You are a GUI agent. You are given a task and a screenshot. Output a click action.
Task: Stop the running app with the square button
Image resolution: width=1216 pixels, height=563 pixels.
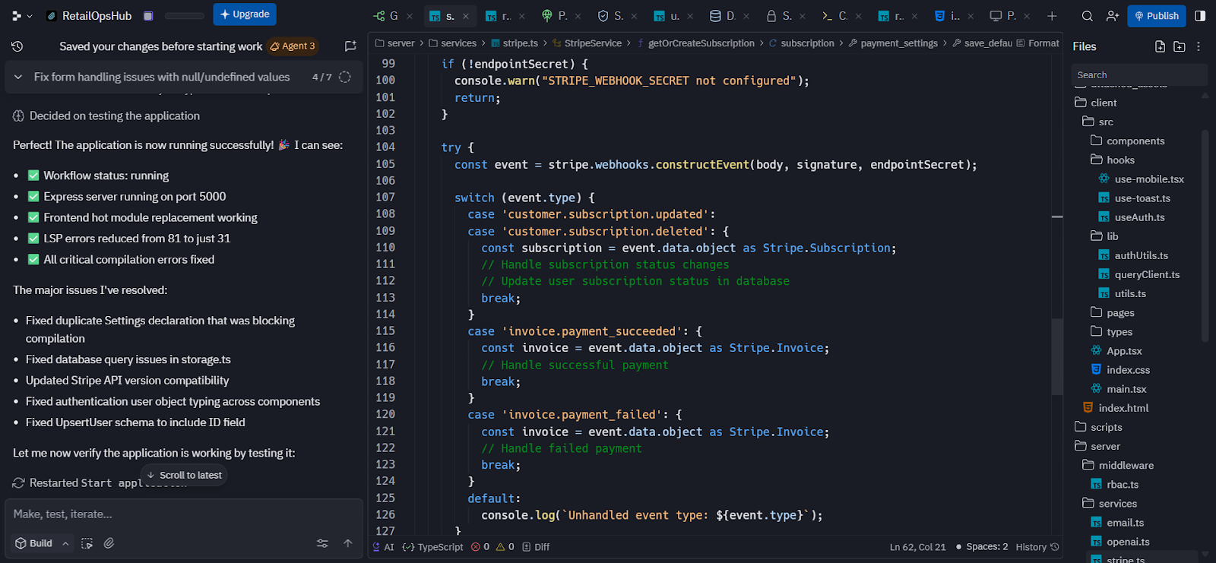(x=148, y=16)
